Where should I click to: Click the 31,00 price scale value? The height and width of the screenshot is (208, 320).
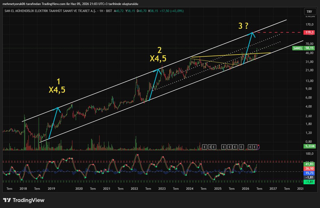pos(309,62)
